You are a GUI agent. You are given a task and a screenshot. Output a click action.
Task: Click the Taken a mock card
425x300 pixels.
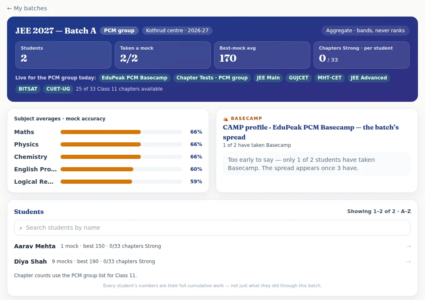163,55
